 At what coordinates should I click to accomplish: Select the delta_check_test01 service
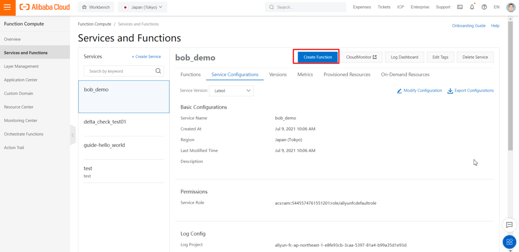click(x=124, y=125)
